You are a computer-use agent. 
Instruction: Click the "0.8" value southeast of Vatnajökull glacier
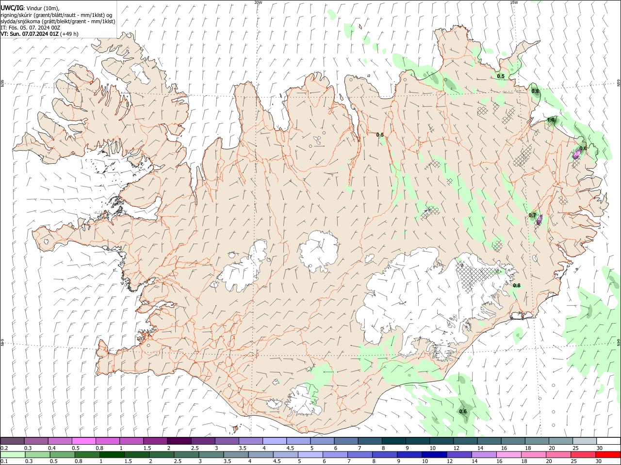click(x=517, y=286)
